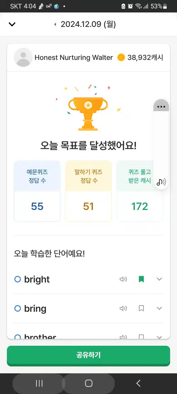This screenshot has width=177, height=394.
Task: Play pronunciation audio for "bring"
Action: pos(123,308)
